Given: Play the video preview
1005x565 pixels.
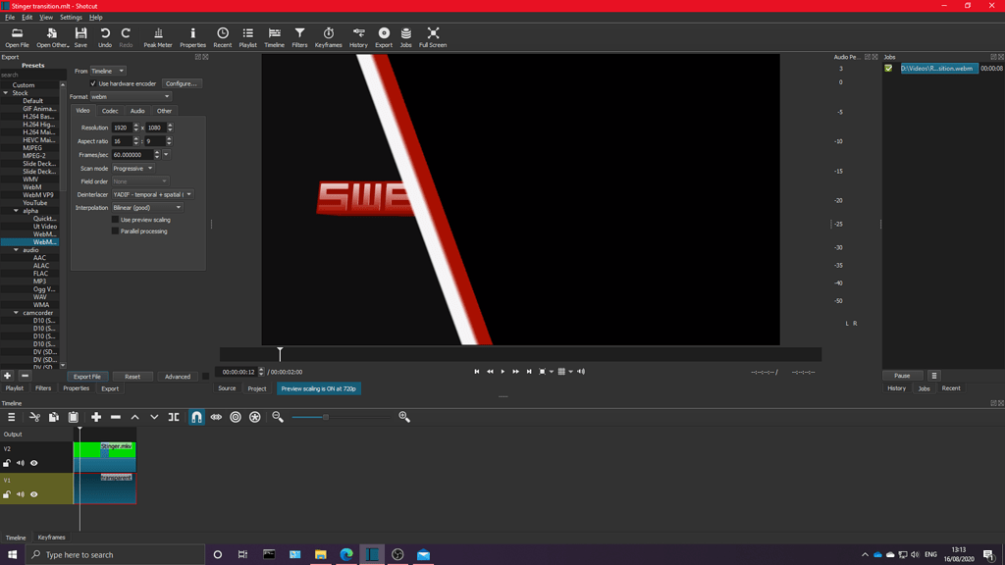Looking at the screenshot, I should pyautogui.click(x=502, y=372).
